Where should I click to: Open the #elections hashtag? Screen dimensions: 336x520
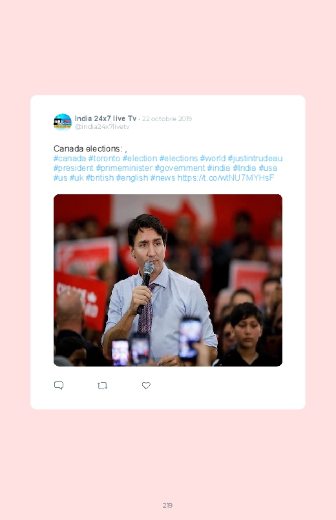[x=178, y=158]
